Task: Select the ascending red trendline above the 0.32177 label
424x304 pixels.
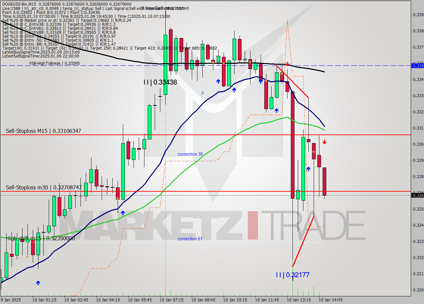Action: point(303,241)
